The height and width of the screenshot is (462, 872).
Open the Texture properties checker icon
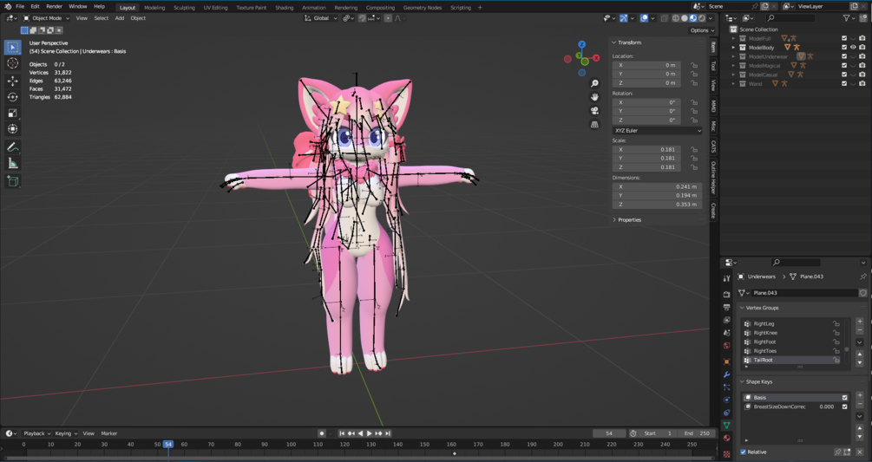coord(726,453)
